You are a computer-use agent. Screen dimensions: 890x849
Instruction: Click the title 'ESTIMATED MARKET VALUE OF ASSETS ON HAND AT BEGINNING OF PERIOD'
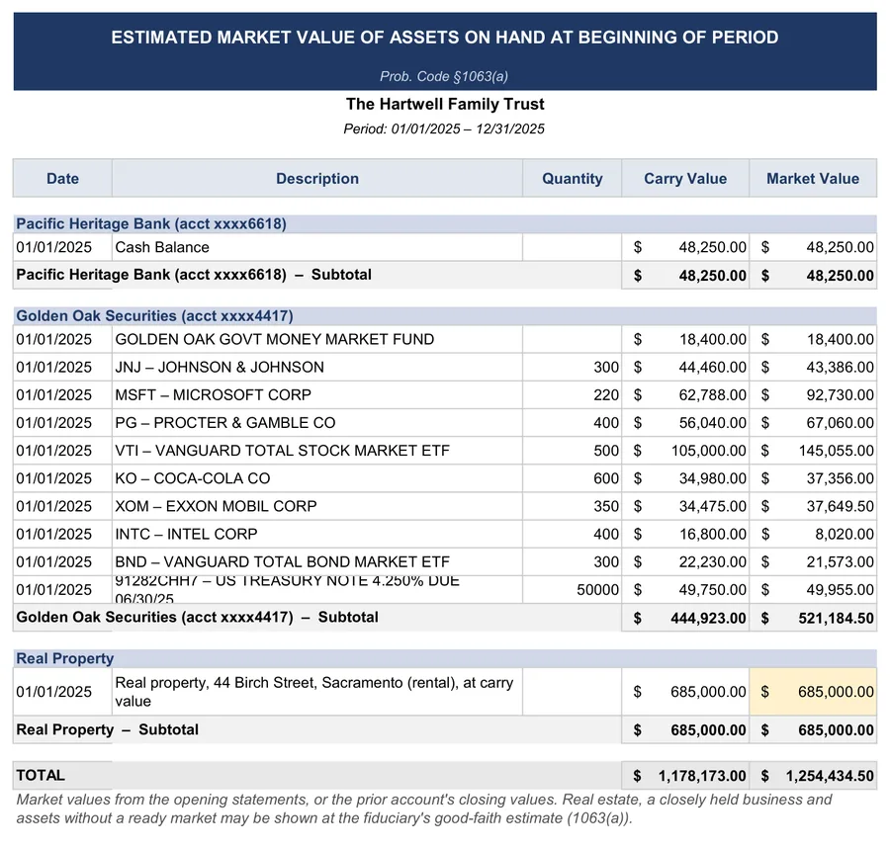[444, 38]
